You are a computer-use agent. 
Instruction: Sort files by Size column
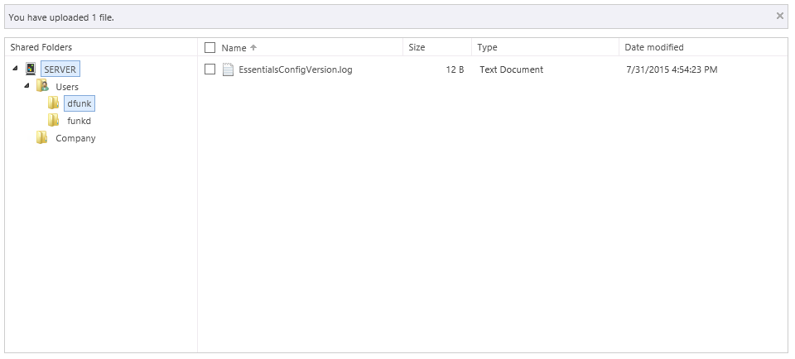(x=417, y=48)
